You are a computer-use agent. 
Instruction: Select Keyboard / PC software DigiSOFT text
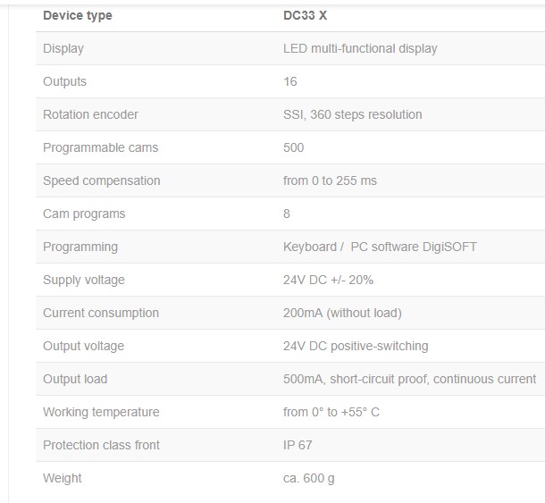coord(380,247)
